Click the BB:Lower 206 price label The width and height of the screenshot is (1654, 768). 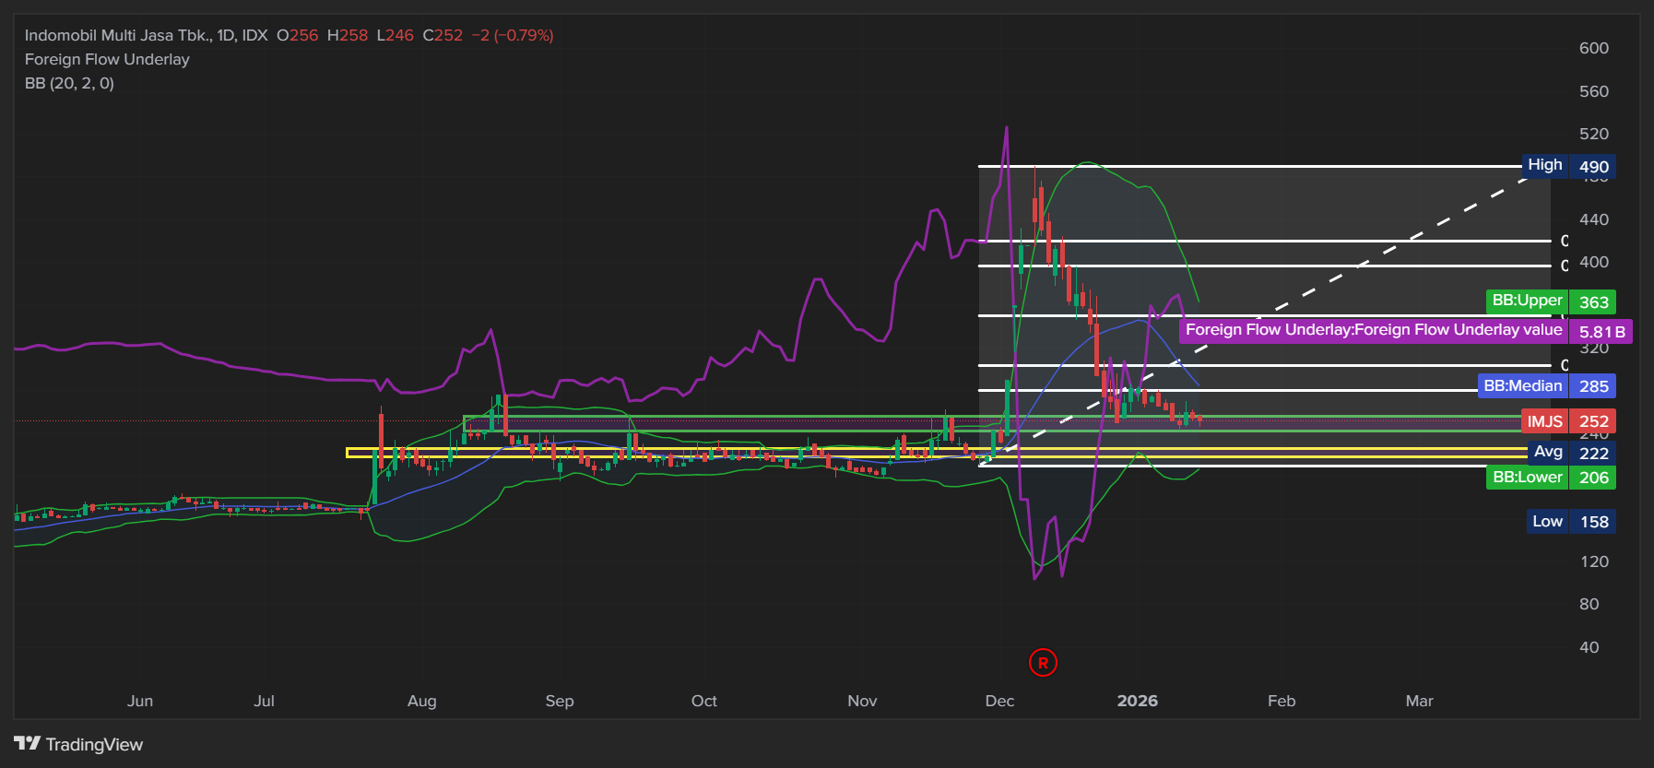click(1551, 478)
